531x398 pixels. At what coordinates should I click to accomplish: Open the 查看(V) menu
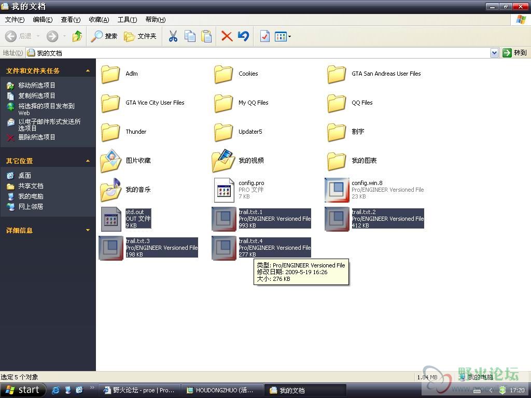coord(71,20)
